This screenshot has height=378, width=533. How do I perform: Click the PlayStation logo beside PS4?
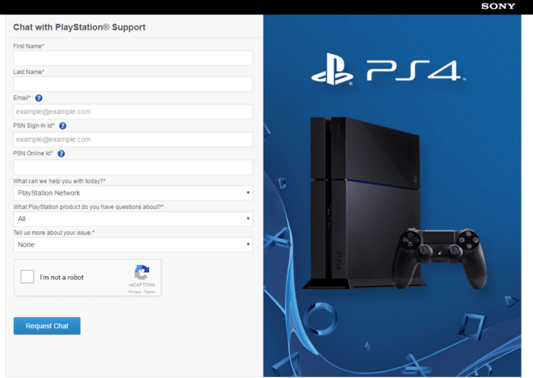click(332, 69)
